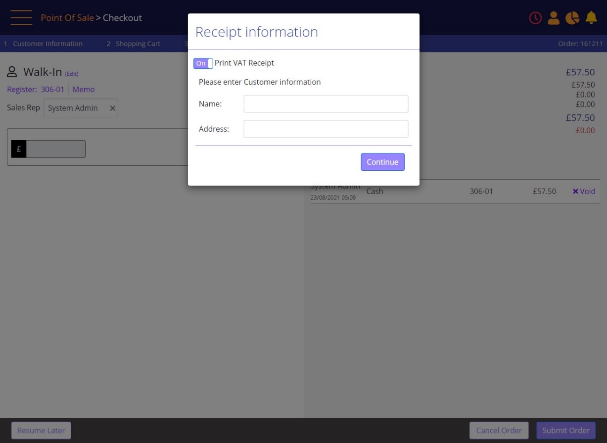
Task: Click the Submit Order button
Action: (566, 431)
